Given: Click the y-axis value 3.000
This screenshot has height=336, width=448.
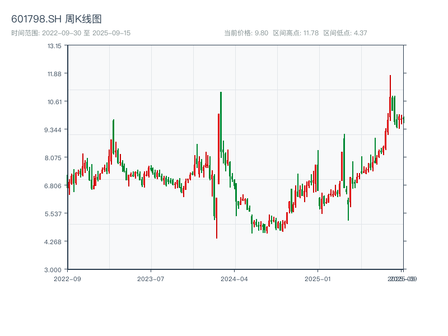Looking at the screenshot, I should tap(53, 270).
